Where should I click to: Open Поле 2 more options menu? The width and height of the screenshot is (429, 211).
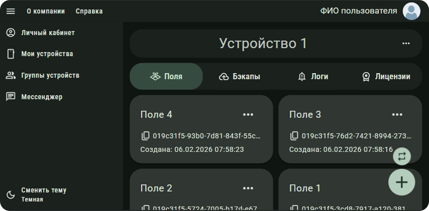[248, 188]
